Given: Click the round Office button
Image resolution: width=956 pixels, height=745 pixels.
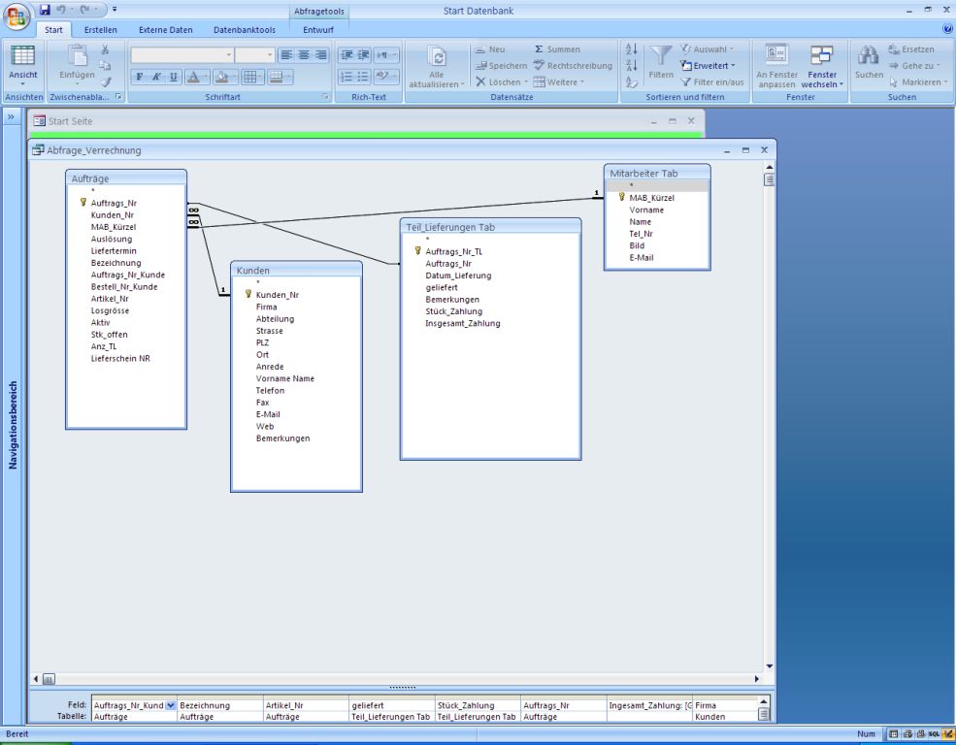Looking at the screenshot, I should click(16, 16).
